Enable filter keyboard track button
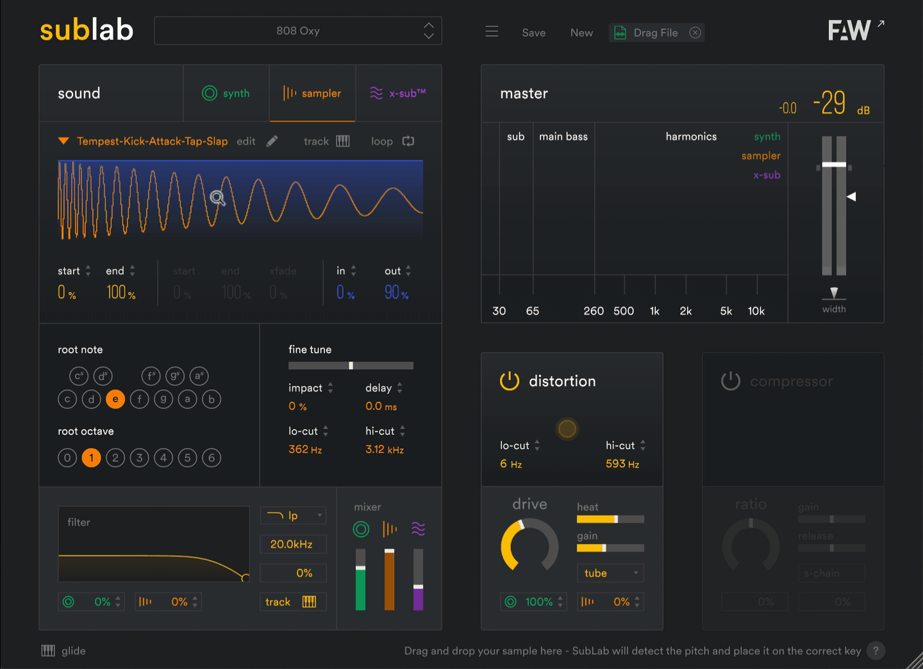This screenshot has height=669, width=923. [x=293, y=602]
